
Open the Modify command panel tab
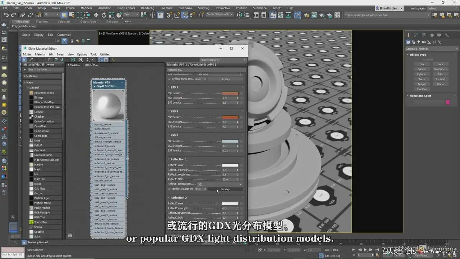(416, 35)
